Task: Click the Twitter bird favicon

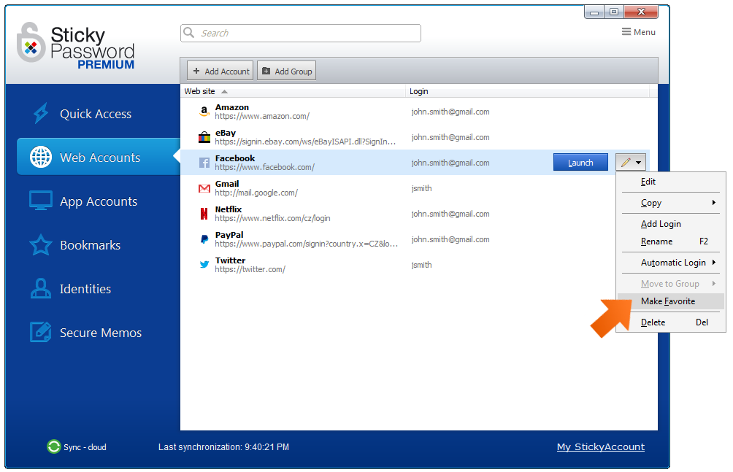Action: [204, 265]
